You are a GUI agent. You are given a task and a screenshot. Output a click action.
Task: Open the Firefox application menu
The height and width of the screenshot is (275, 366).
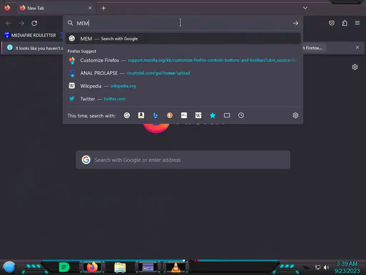pyautogui.click(x=357, y=23)
